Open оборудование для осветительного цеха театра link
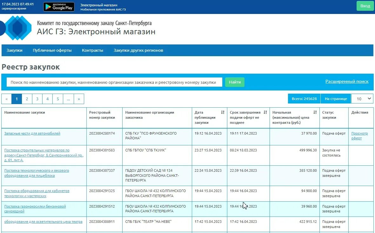Viewport: 375px width, 233px height. 43,222
